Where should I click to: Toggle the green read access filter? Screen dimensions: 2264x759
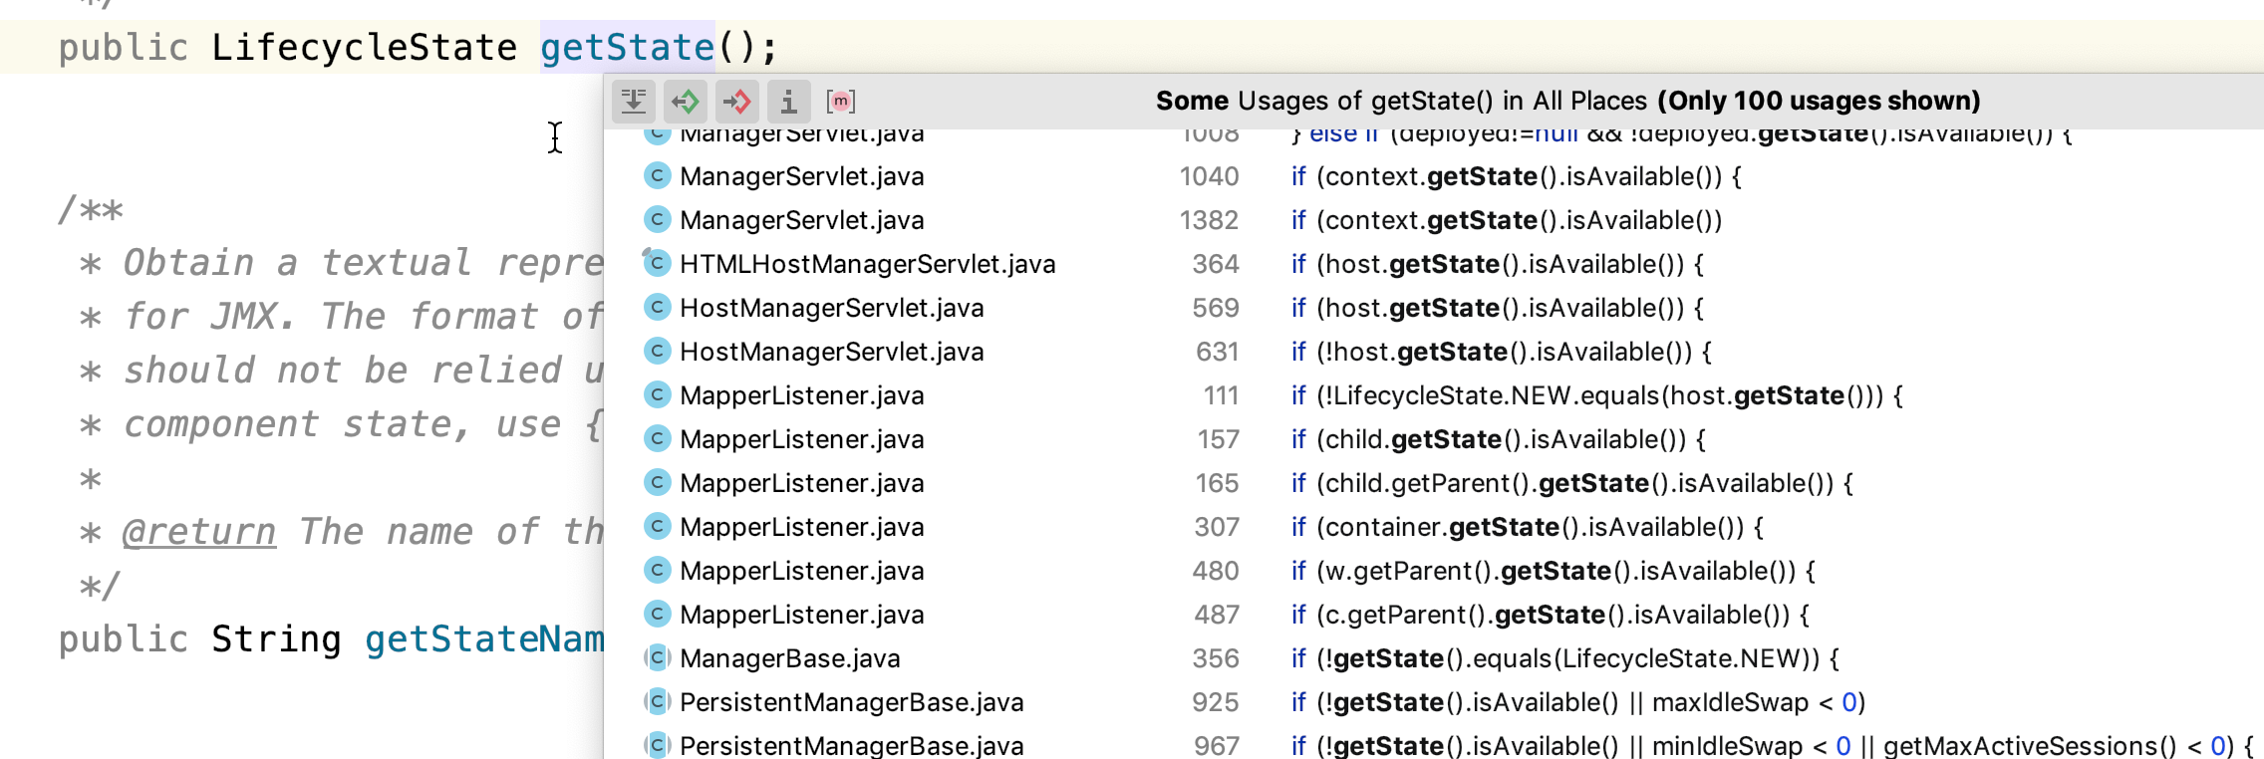click(x=686, y=101)
